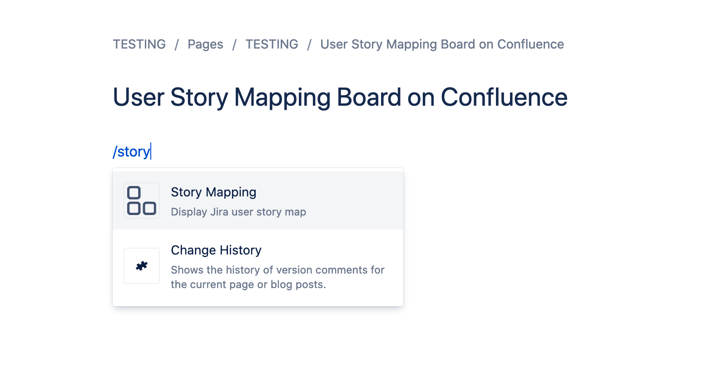The width and height of the screenshot is (723, 372).
Task: Place cursor after the typed slash command
Action: 151,151
